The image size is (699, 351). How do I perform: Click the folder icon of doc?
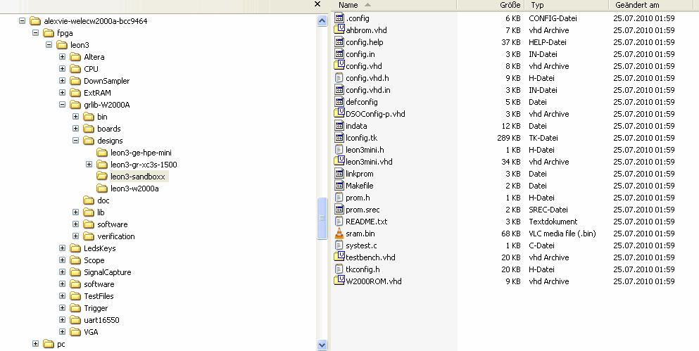tap(89, 200)
